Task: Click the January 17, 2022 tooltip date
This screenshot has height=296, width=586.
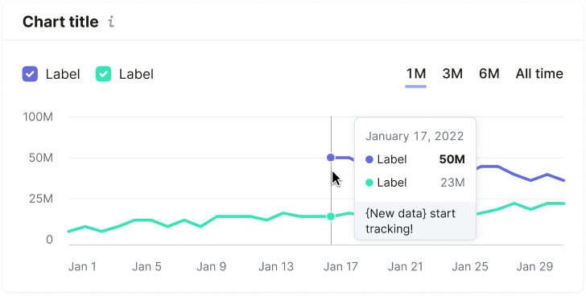Action: 415,136
